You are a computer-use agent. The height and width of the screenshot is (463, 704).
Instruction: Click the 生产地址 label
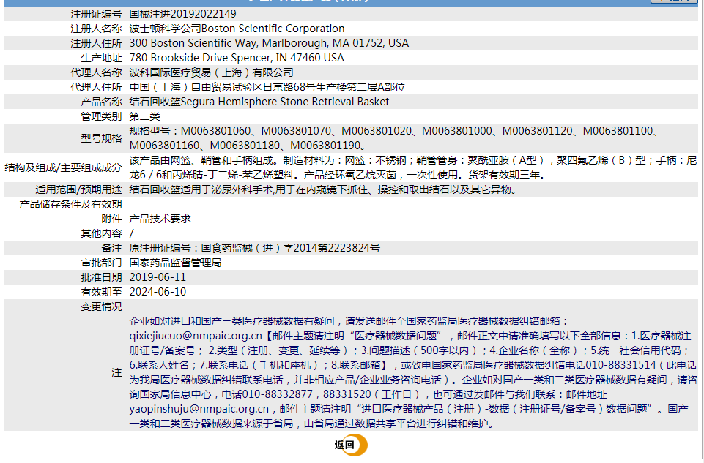[101, 58]
